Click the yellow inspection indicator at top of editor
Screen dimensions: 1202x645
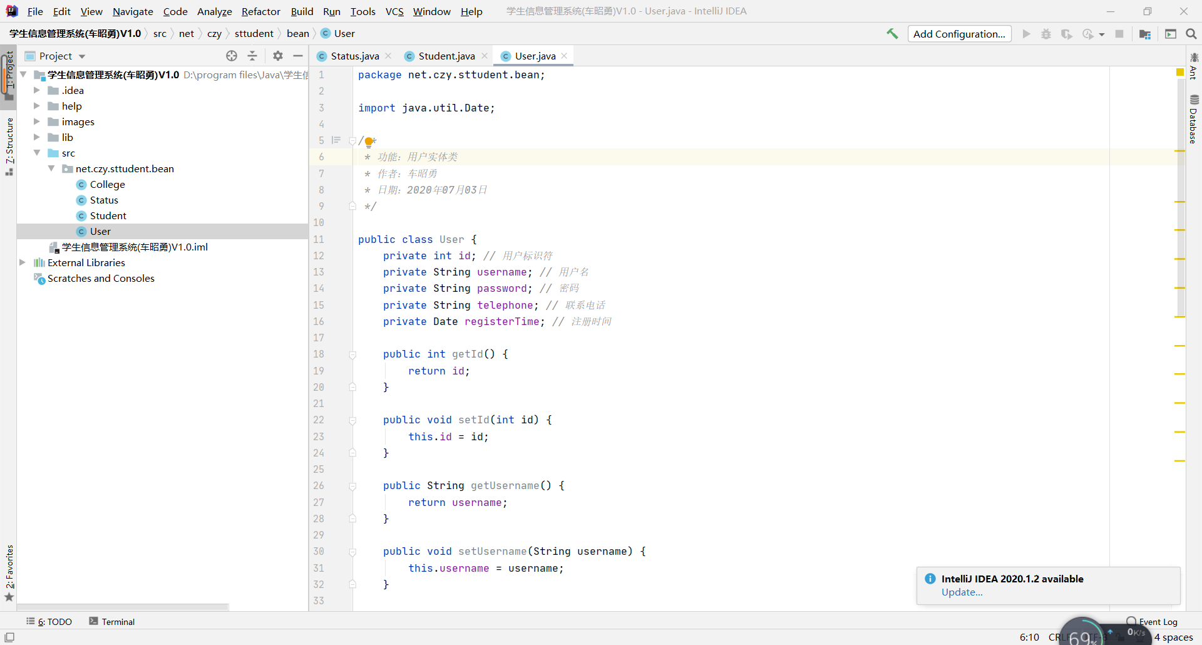click(1180, 73)
